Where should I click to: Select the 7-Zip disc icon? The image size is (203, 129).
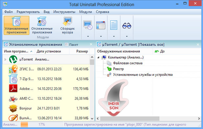[x=13, y=79]
